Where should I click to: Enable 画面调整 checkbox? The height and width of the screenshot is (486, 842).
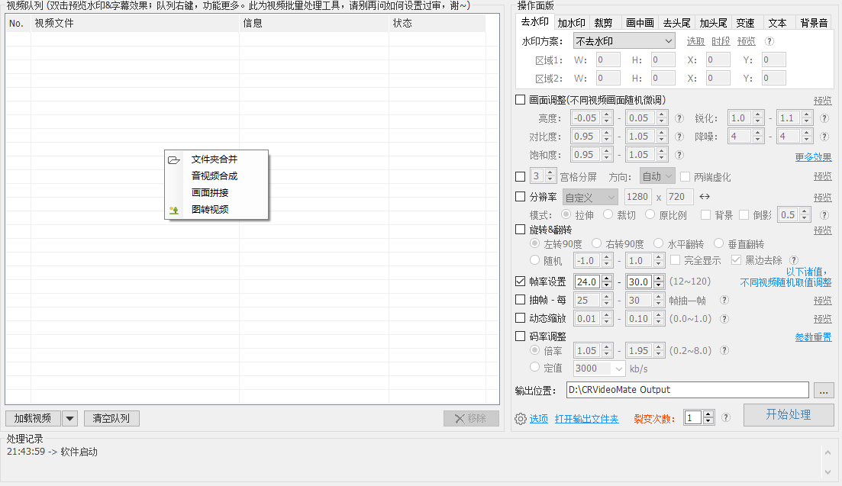point(521,100)
